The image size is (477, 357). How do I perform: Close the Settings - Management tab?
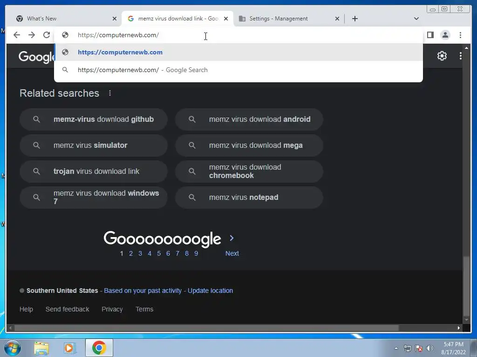337,19
